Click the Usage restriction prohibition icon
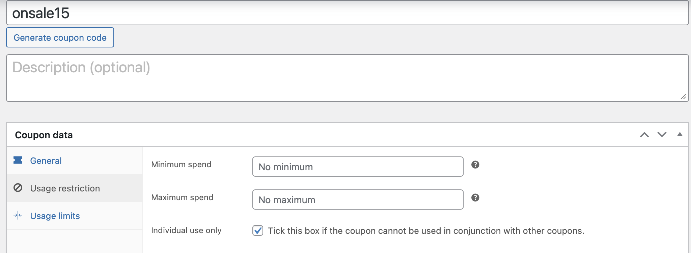 (x=18, y=188)
